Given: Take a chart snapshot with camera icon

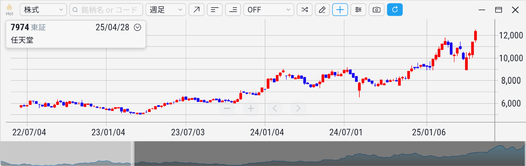Looking at the screenshot, I should (x=376, y=10).
